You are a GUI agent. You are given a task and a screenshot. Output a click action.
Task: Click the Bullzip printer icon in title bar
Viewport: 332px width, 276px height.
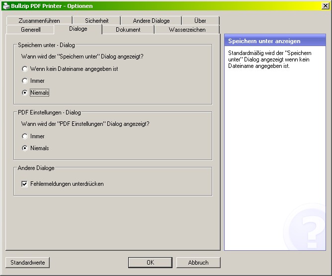point(6,6)
